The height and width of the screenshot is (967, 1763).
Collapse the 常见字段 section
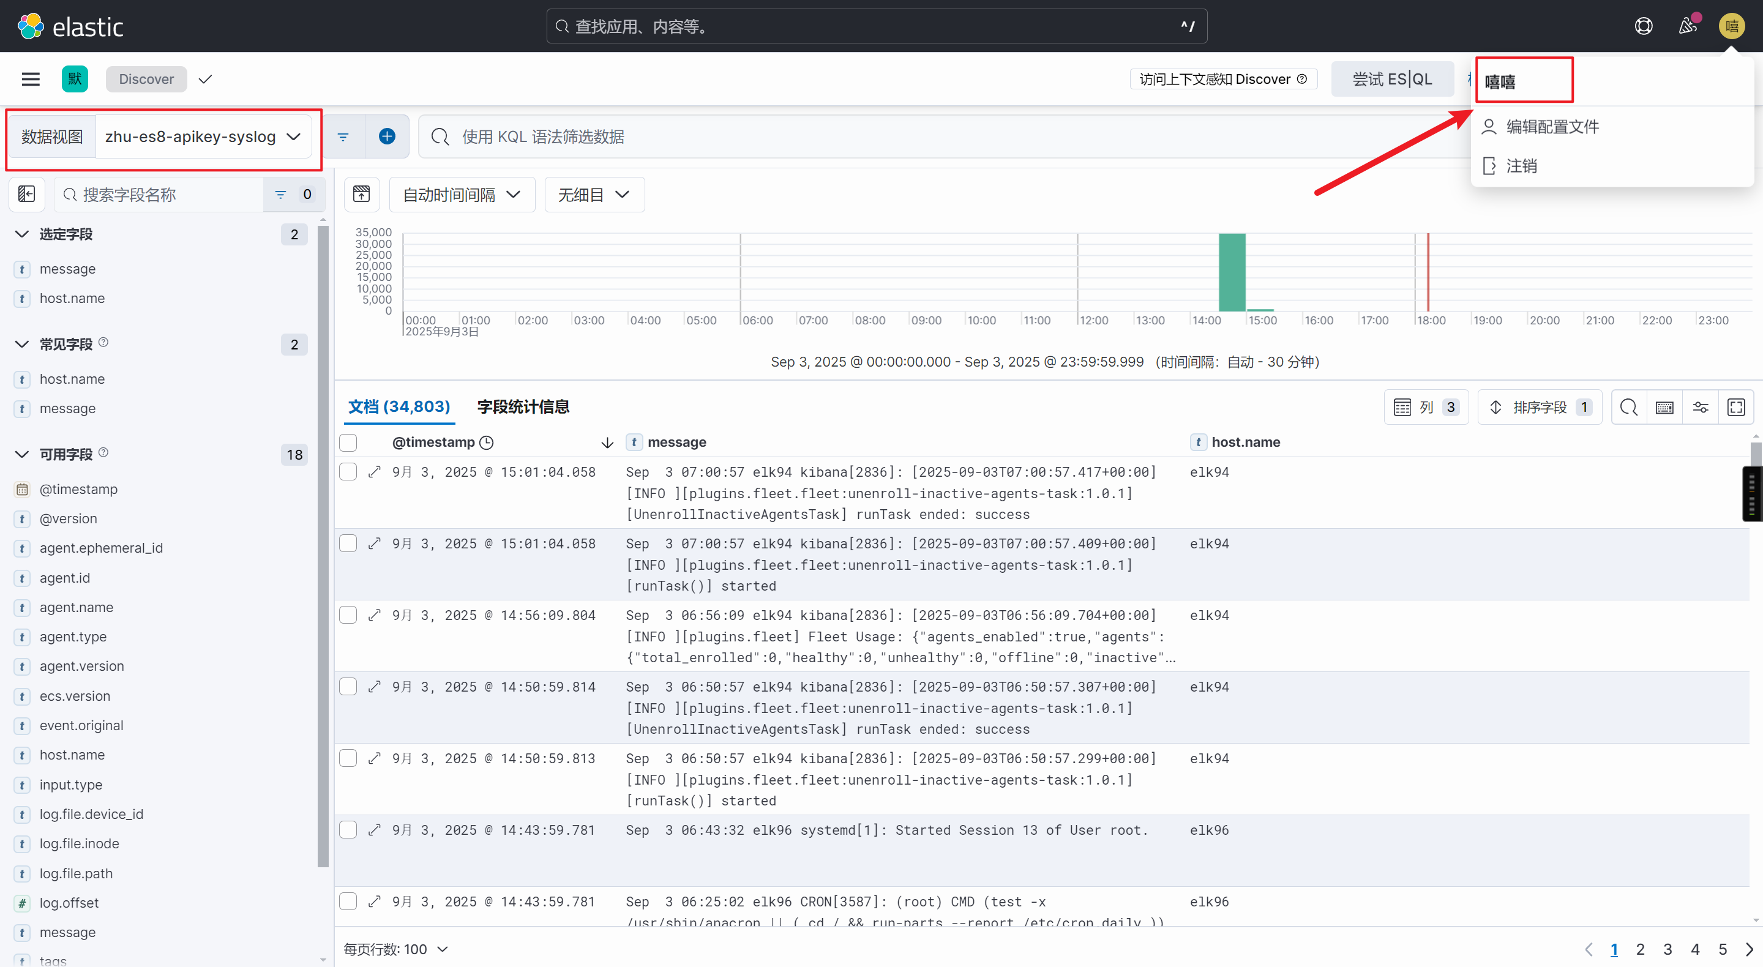[22, 344]
